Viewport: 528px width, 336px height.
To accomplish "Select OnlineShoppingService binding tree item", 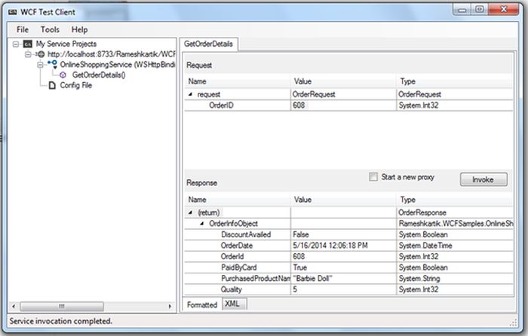I will point(118,65).
